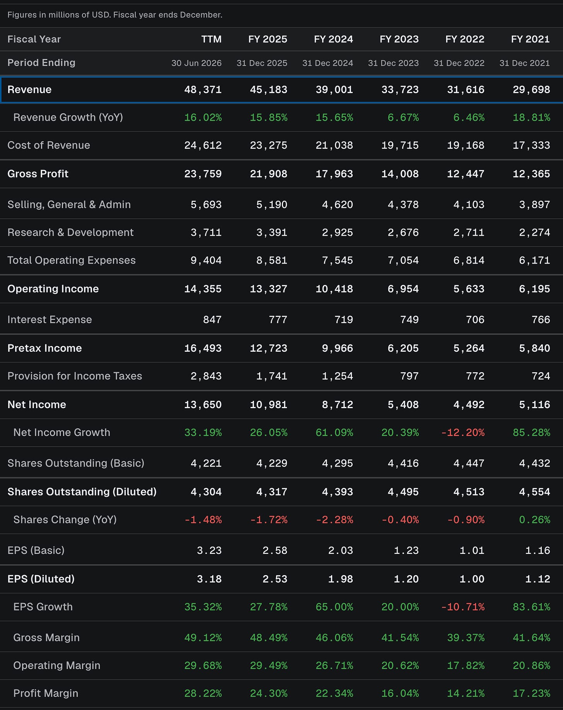Screen dimensions: 563x710
Task: Select TTM profit margin 28.22%
Action: pos(203,693)
